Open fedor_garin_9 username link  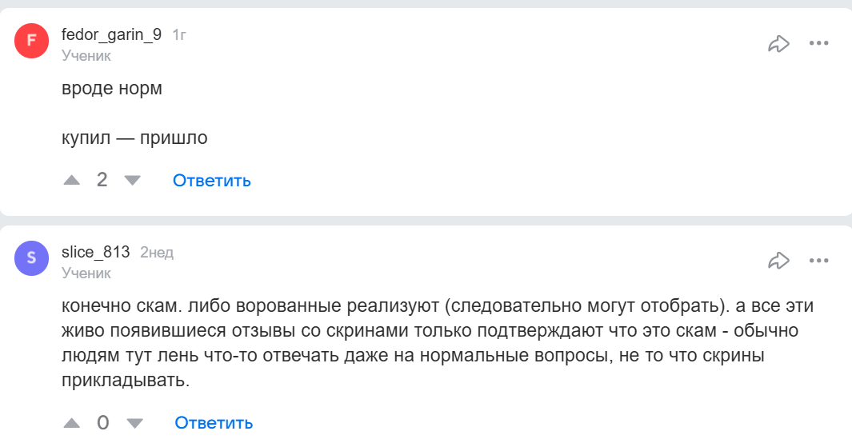111,35
